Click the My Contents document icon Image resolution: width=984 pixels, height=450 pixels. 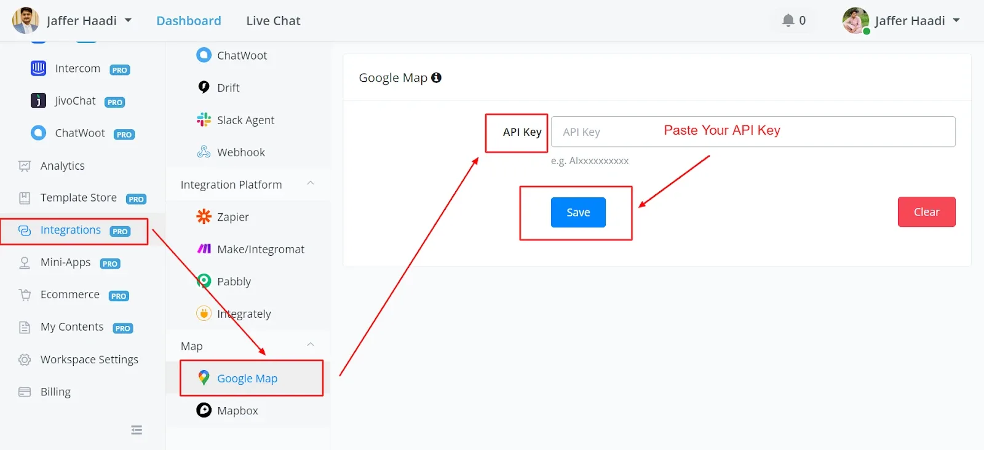click(25, 327)
